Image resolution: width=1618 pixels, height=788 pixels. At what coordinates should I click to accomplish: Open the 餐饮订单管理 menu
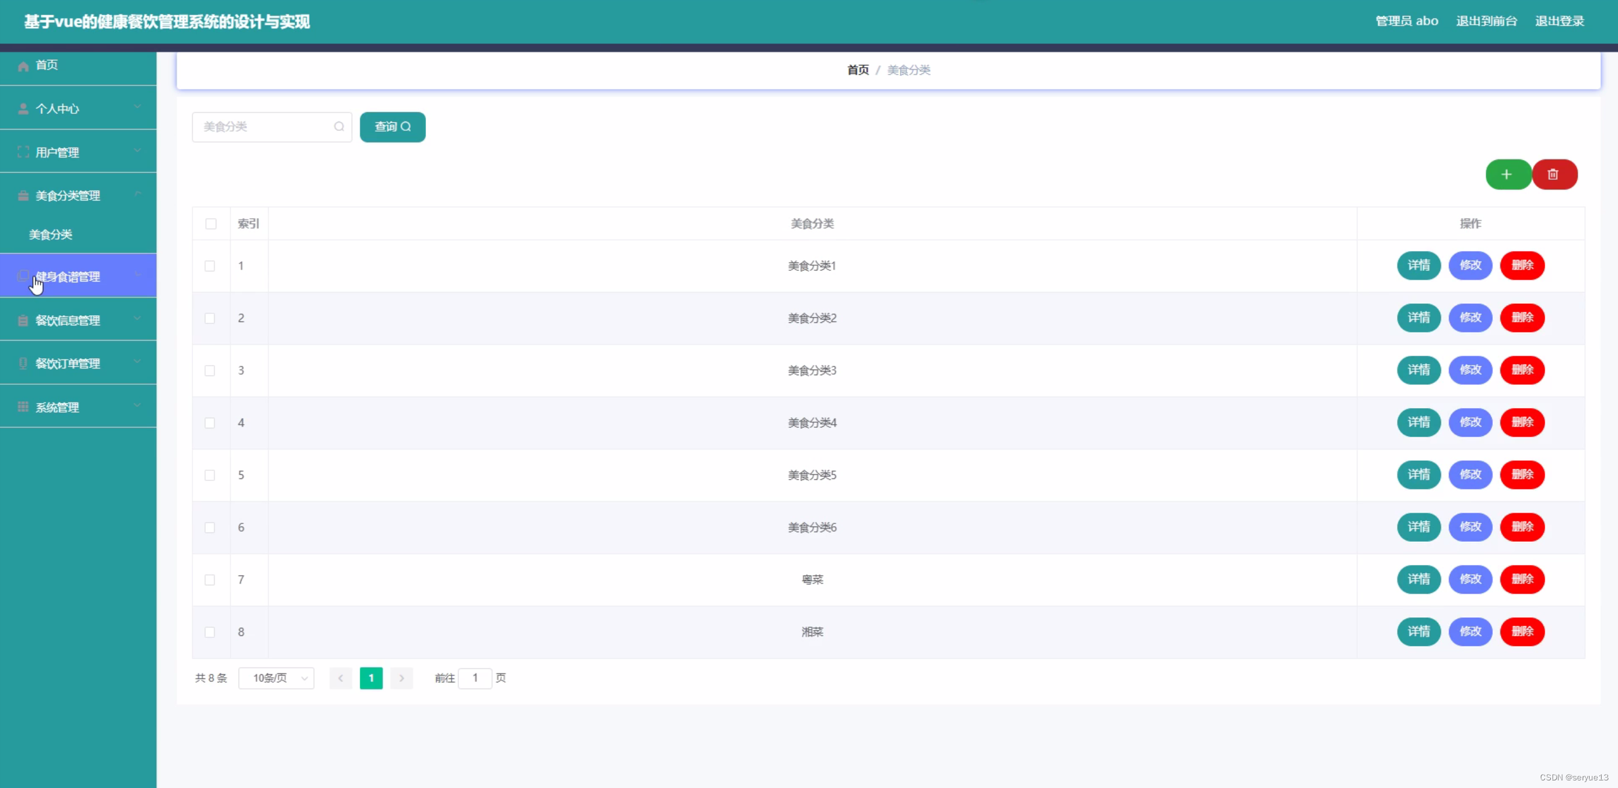pyautogui.click(x=78, y=363)
